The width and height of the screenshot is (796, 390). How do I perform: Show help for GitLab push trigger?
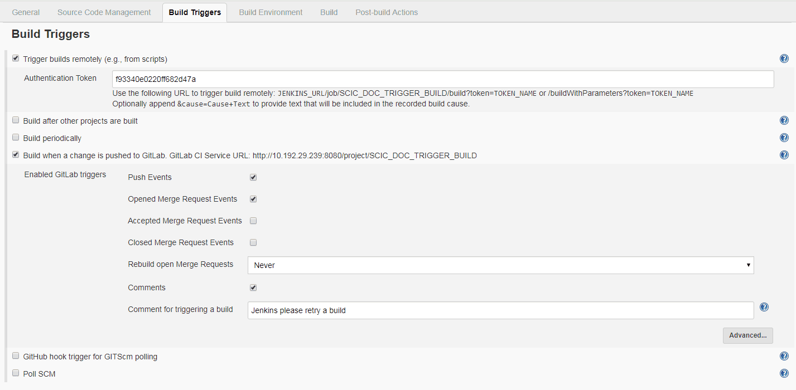(x=784, y=155)
